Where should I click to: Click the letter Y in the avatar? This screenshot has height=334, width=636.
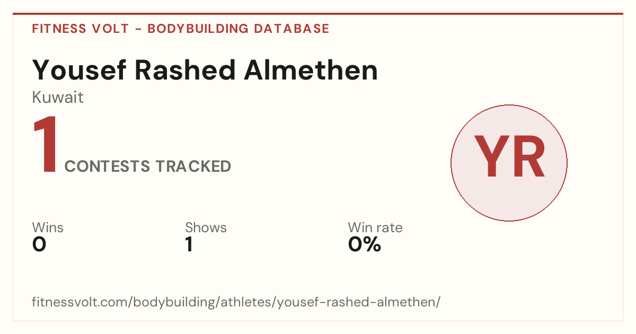(x=490, y=157)
